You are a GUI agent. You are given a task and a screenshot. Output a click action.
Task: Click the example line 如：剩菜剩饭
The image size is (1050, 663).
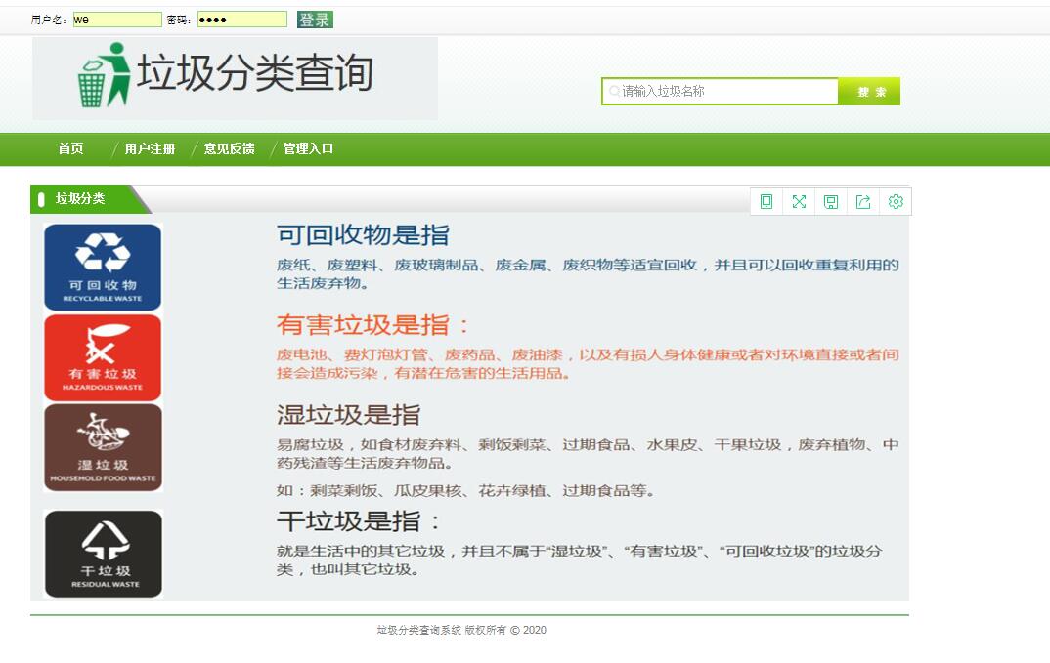(465, 490)
